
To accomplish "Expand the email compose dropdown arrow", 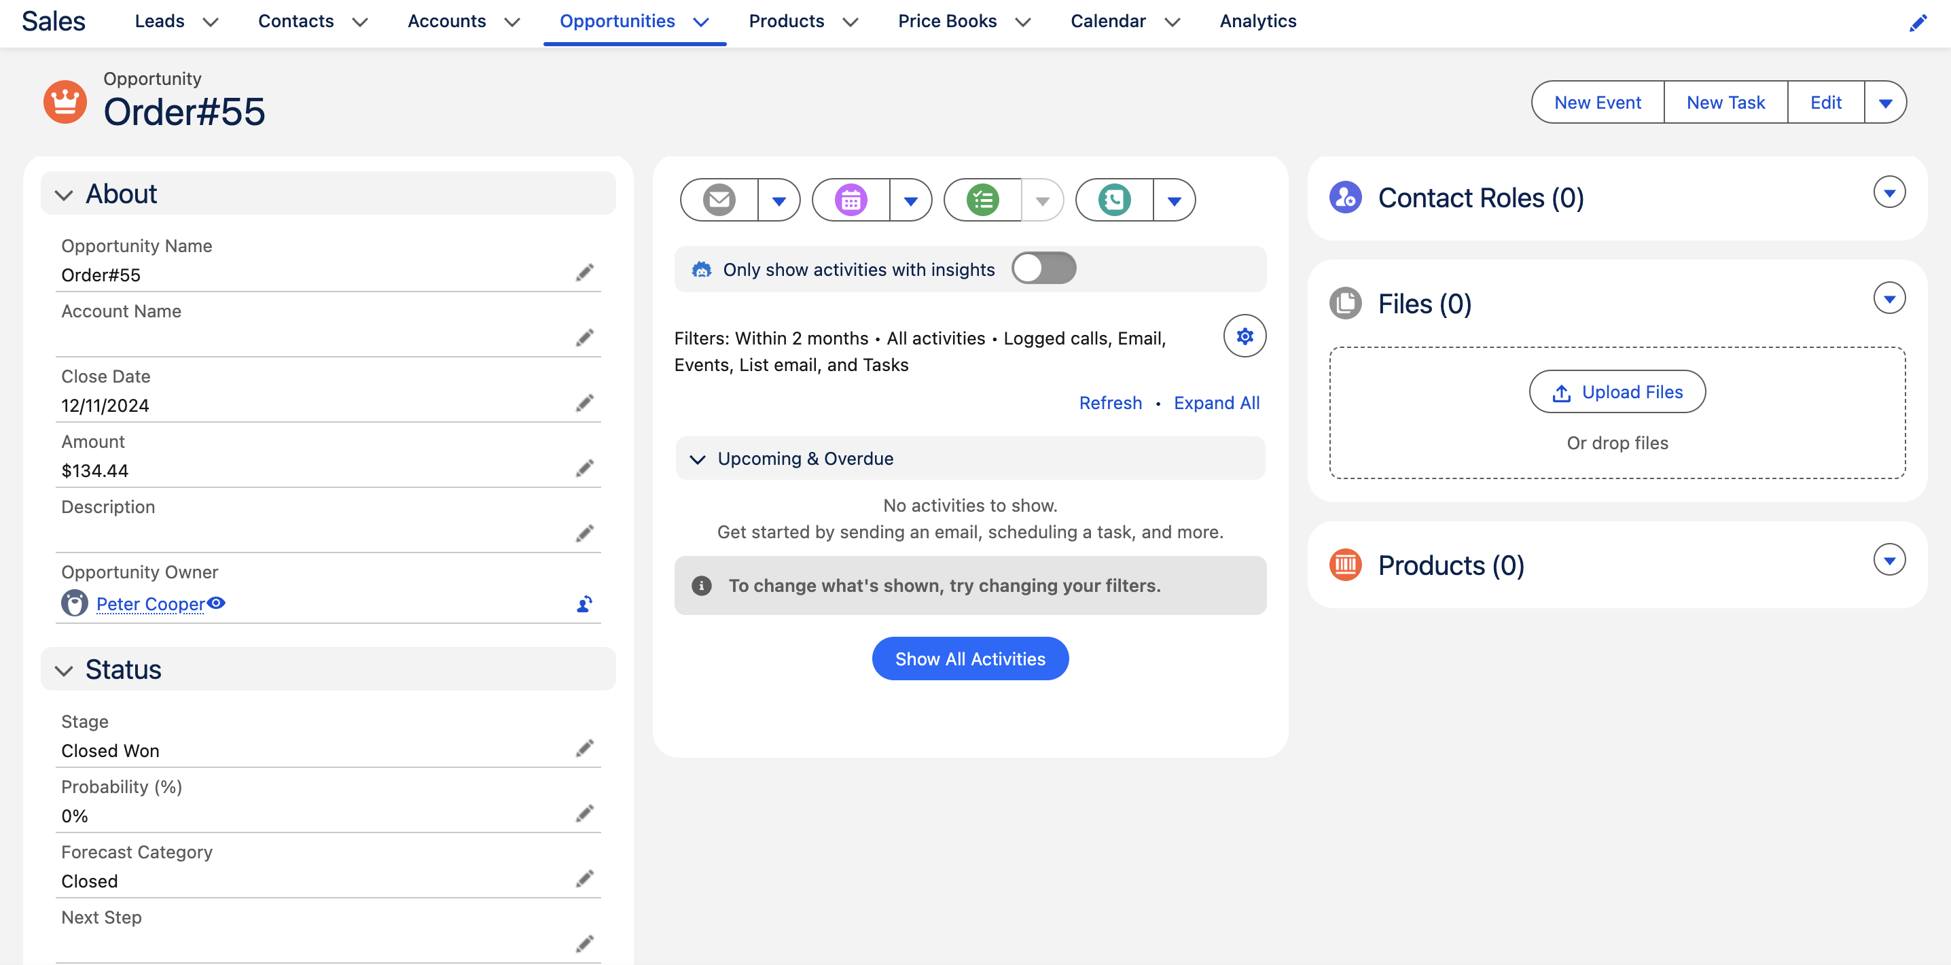I will [779, 199].
